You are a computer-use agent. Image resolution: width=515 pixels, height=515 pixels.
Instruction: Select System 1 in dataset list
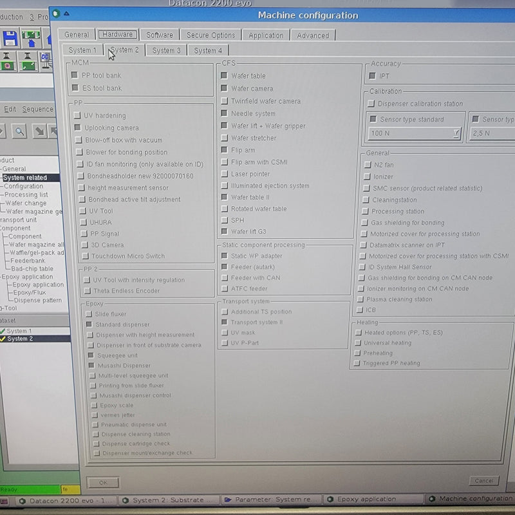tap(19, 331)
